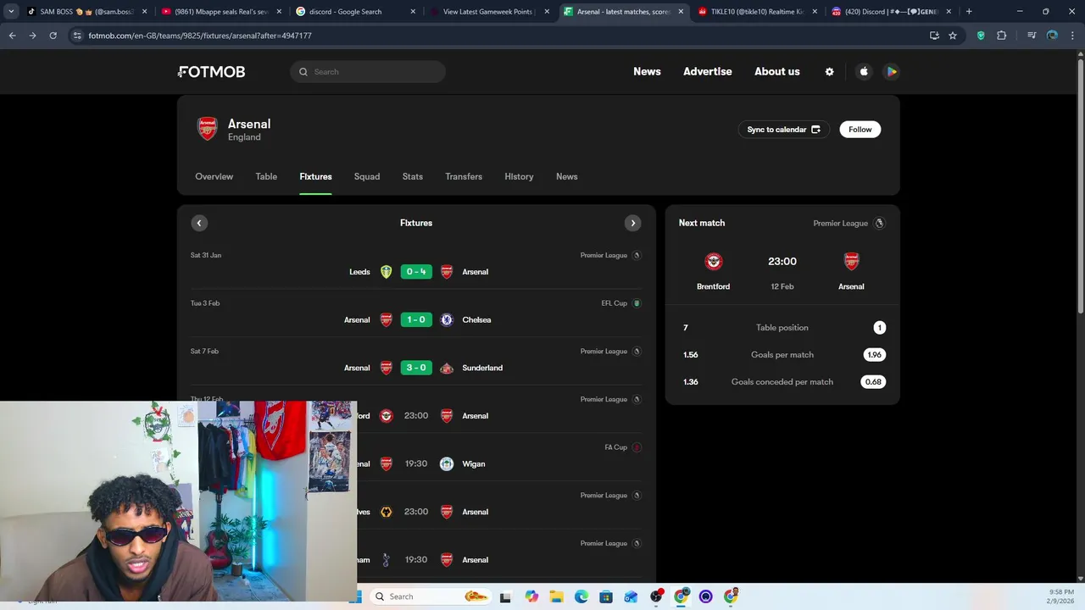
Task: Go to previous fixtures with left chevron
Action: (x=199, y=224)
